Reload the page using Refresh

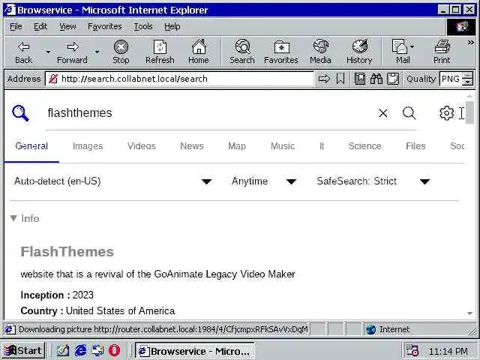[160, 52]
